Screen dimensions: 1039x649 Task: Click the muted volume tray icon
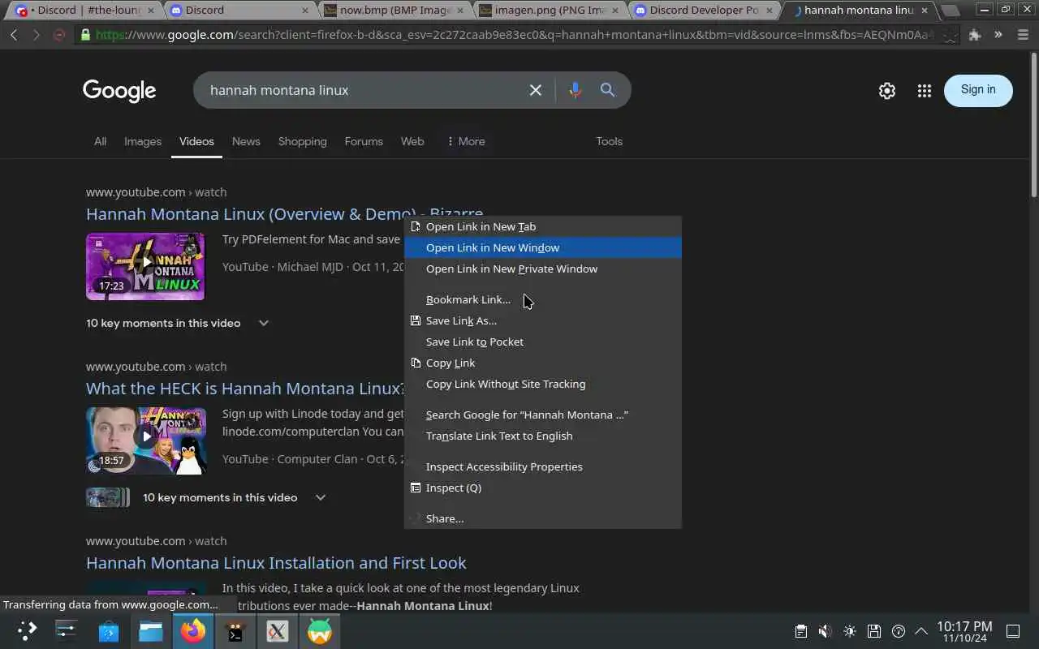pyautogui.click(x=825, y=631)
